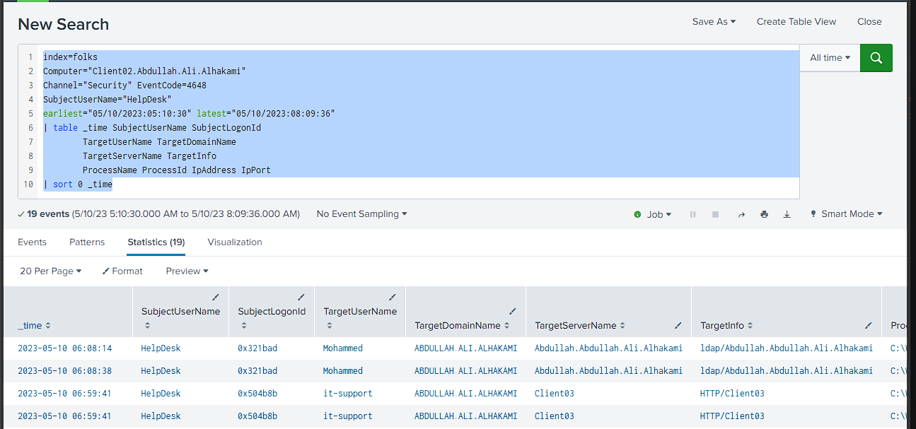The height and width of the screenshot is (429, 916).
Task: Click the index=folks line in the query
Action: pos(70,57)
